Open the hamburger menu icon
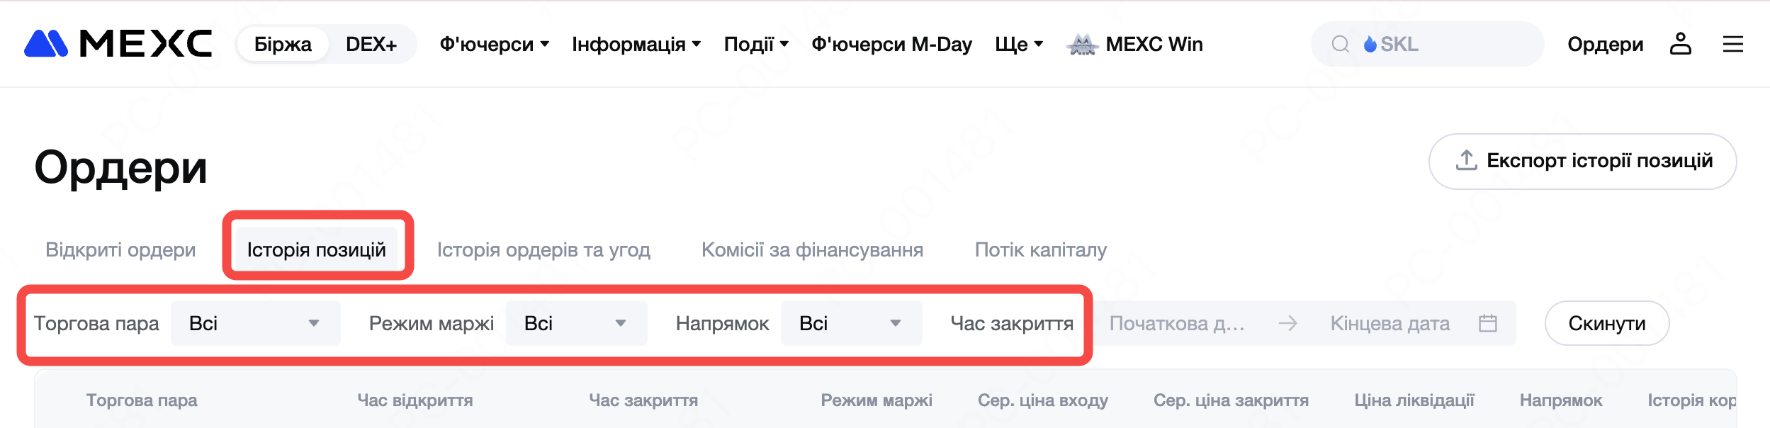The image size is (1770, 428). 1732,44
